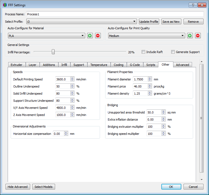
Task: Open Select Models dialog
Action: pyautogui.click(x=44, y=187)
